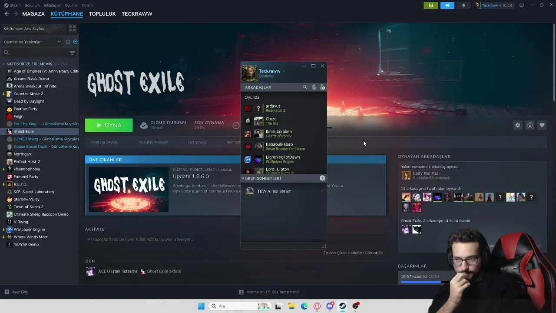Open Task View on the taskbar
This screenshot has height=313, width=556.
278,306
